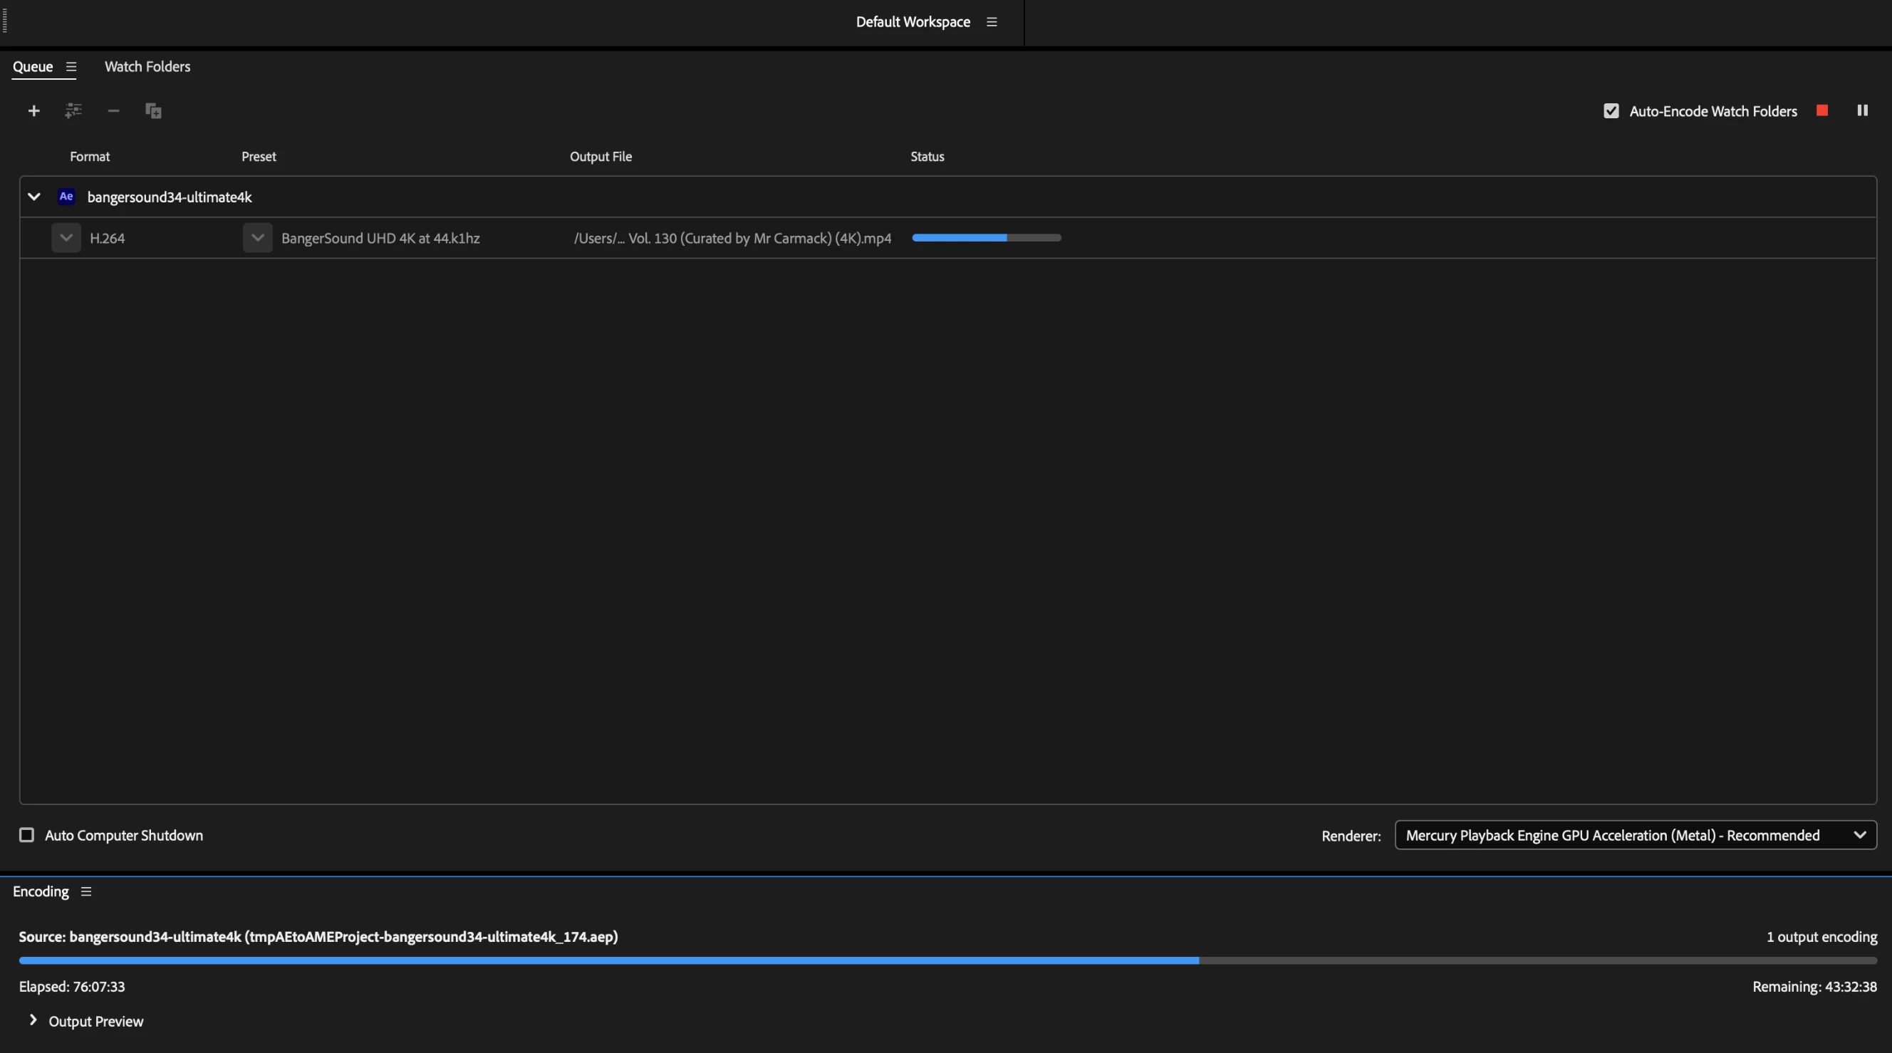Open the BangerSound UHD 4K preset dropdown
This screenshot has height=1053, width=1892.
click(x=258, y=238)
